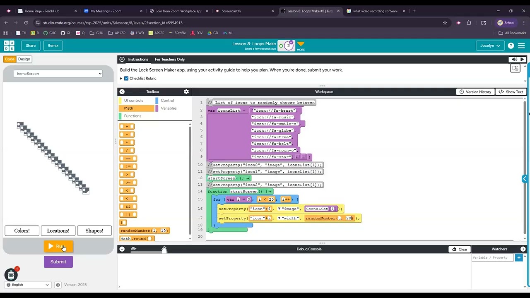Open the AI chat bot icon

pyautogui.click(x=11, y=275)
